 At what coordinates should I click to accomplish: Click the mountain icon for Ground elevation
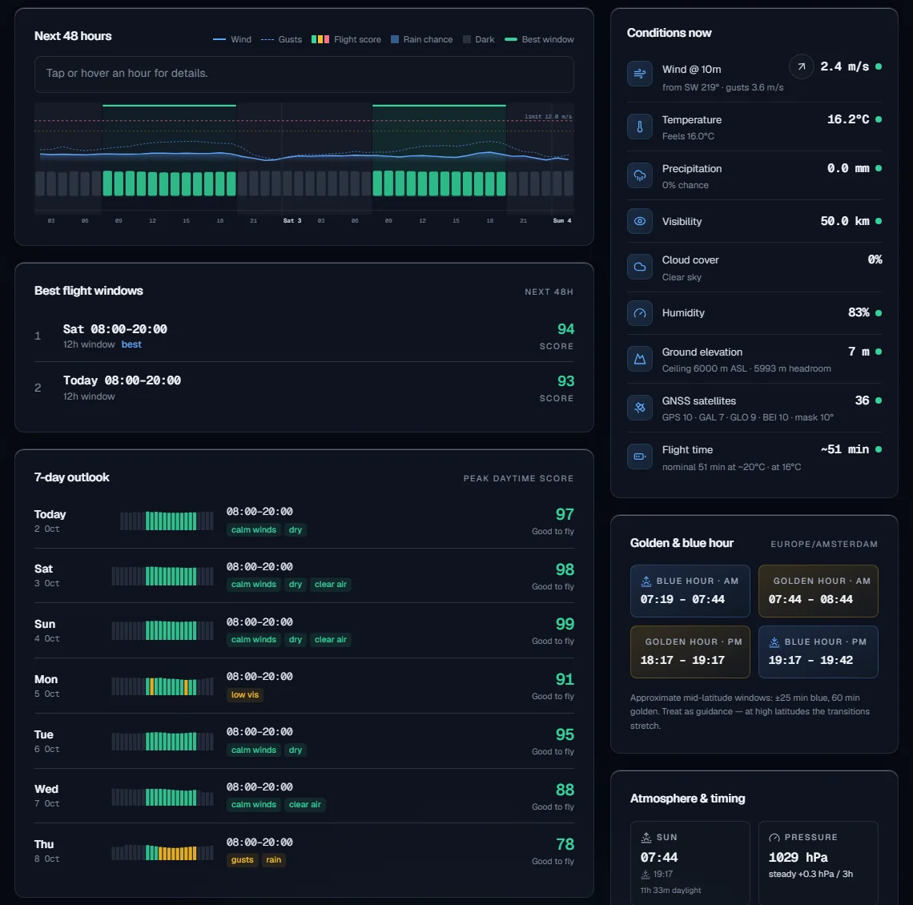(639, 359)
